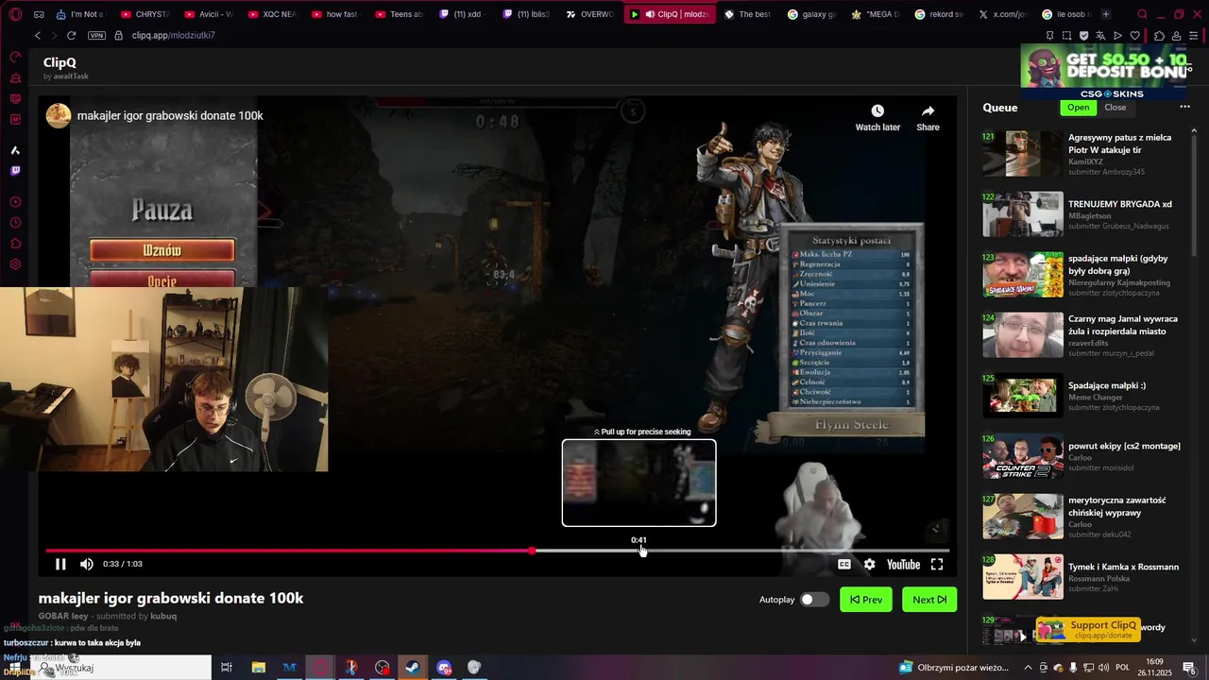Set the queue to Close
Screen dimensions: 1209x680
[x=1115, y=107]
